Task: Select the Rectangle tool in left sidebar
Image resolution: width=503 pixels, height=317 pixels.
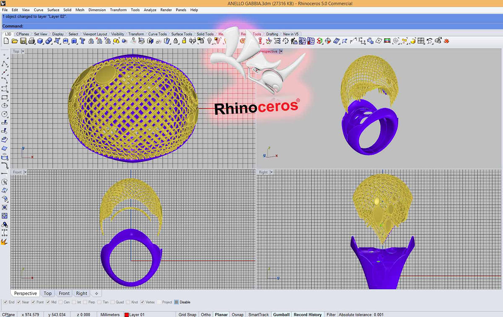Action: (5, 97)
